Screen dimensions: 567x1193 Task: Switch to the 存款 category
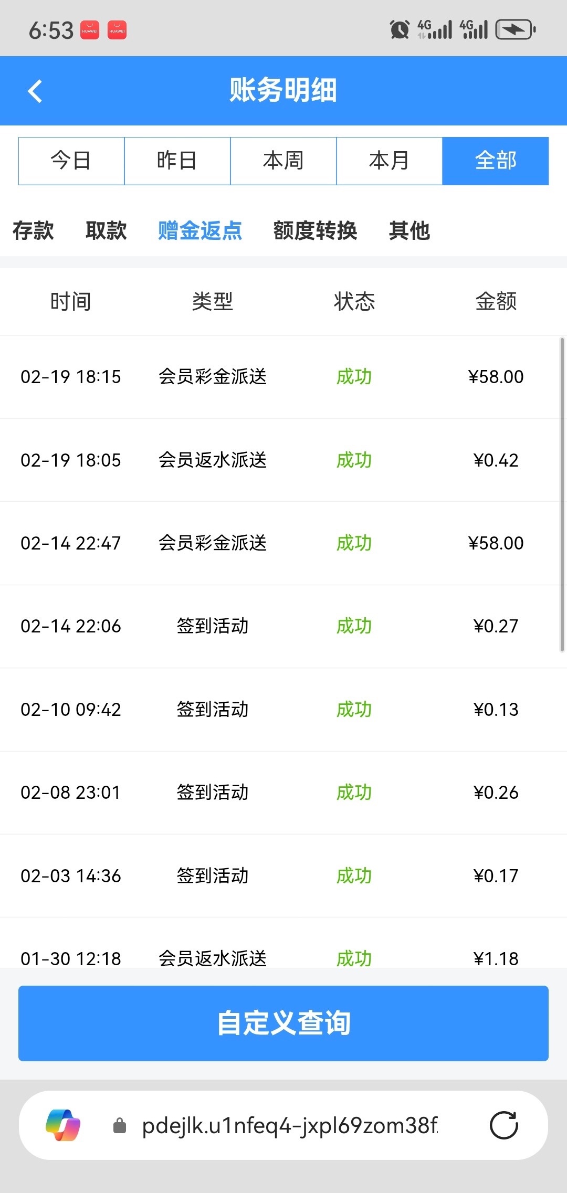point(33,230)
